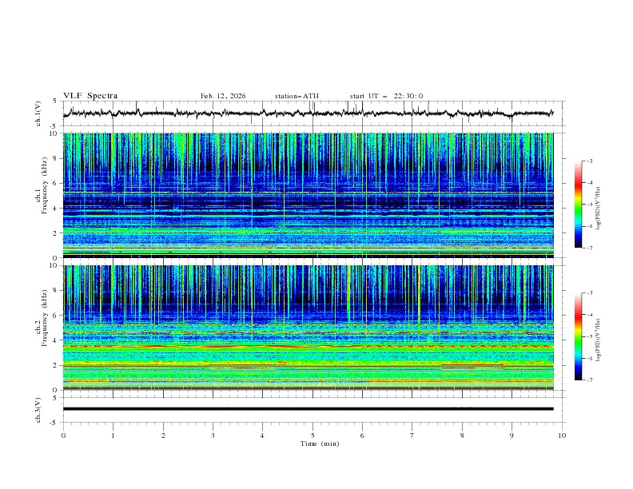Click the 'ch.3(V)' axis label
This screenshot has width=633, height=489.
pos(38,411)
